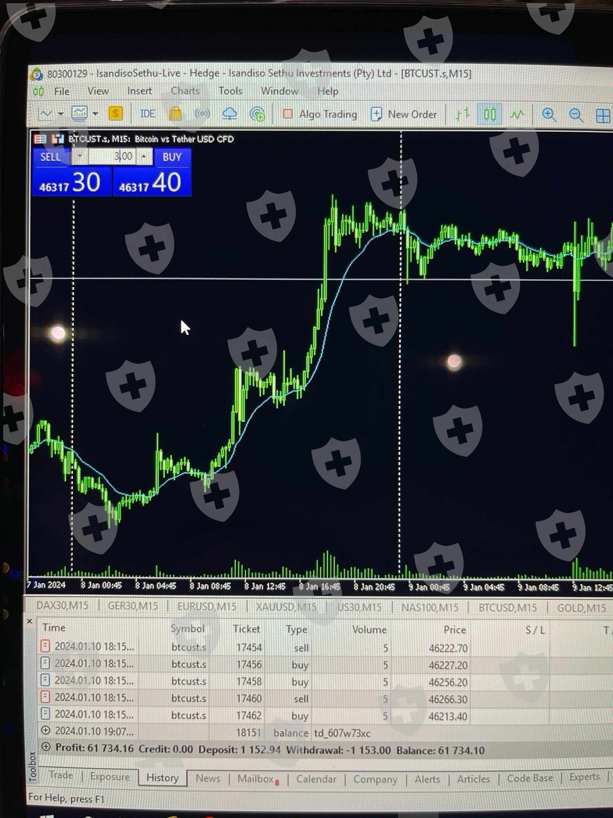Expand the profit summary row
Viewport: 613px width, 818px height.
46,747
